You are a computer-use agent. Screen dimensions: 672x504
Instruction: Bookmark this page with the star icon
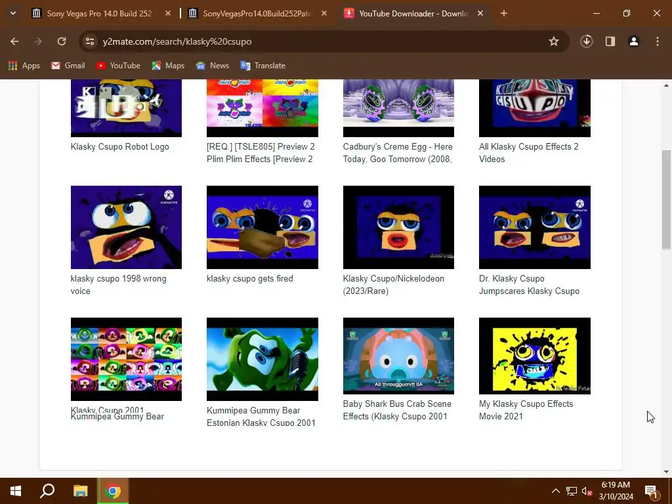tap(554, 41)
